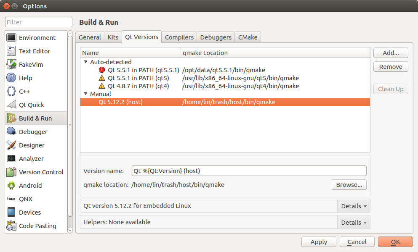This screenshot has height=252, width=418.
Task: Open the FakeVim settings page
Action: 11,64
